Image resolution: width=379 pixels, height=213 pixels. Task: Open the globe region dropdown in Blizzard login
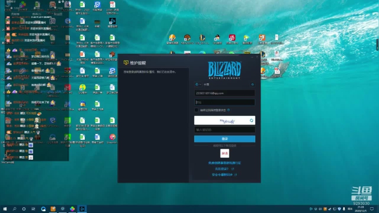(198, 84)
